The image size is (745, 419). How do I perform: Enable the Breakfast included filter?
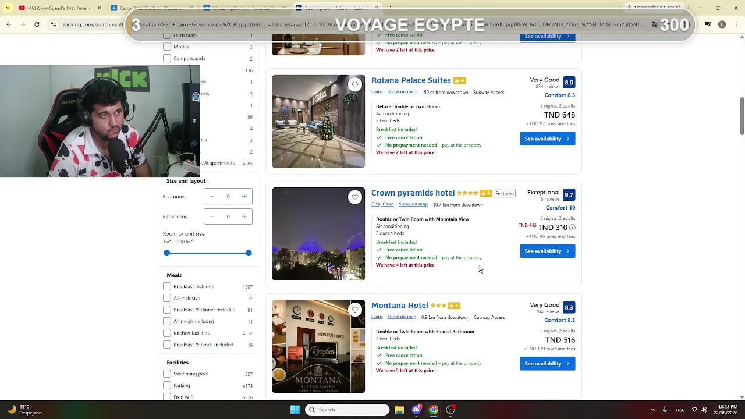pos(167,286)
